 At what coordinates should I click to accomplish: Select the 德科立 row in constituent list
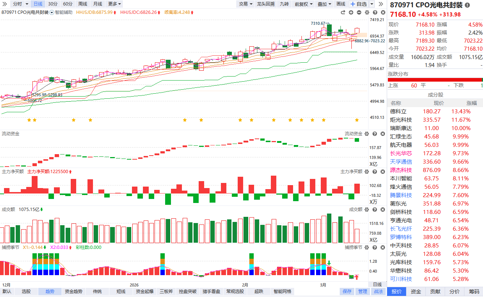pos(435,112)
